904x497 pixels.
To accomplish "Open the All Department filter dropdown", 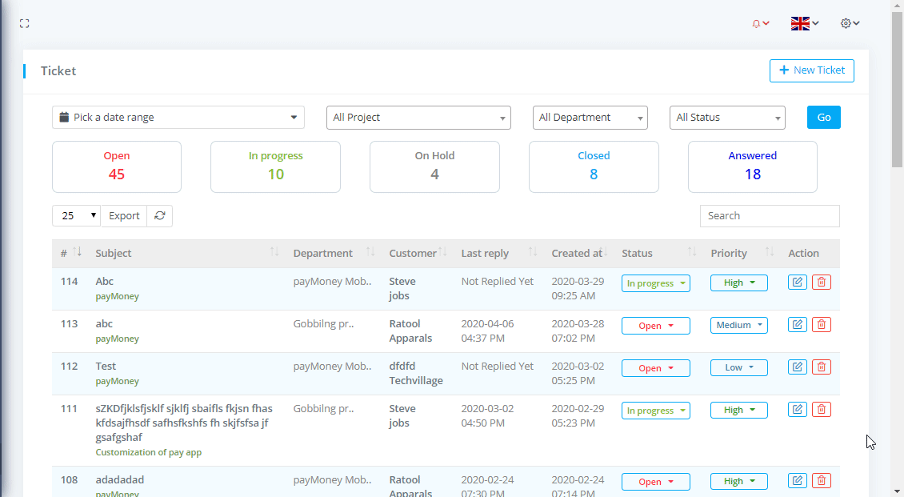I will coord(590,118).
